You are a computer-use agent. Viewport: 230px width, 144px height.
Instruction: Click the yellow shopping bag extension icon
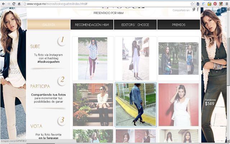click(x=209, y=4)
